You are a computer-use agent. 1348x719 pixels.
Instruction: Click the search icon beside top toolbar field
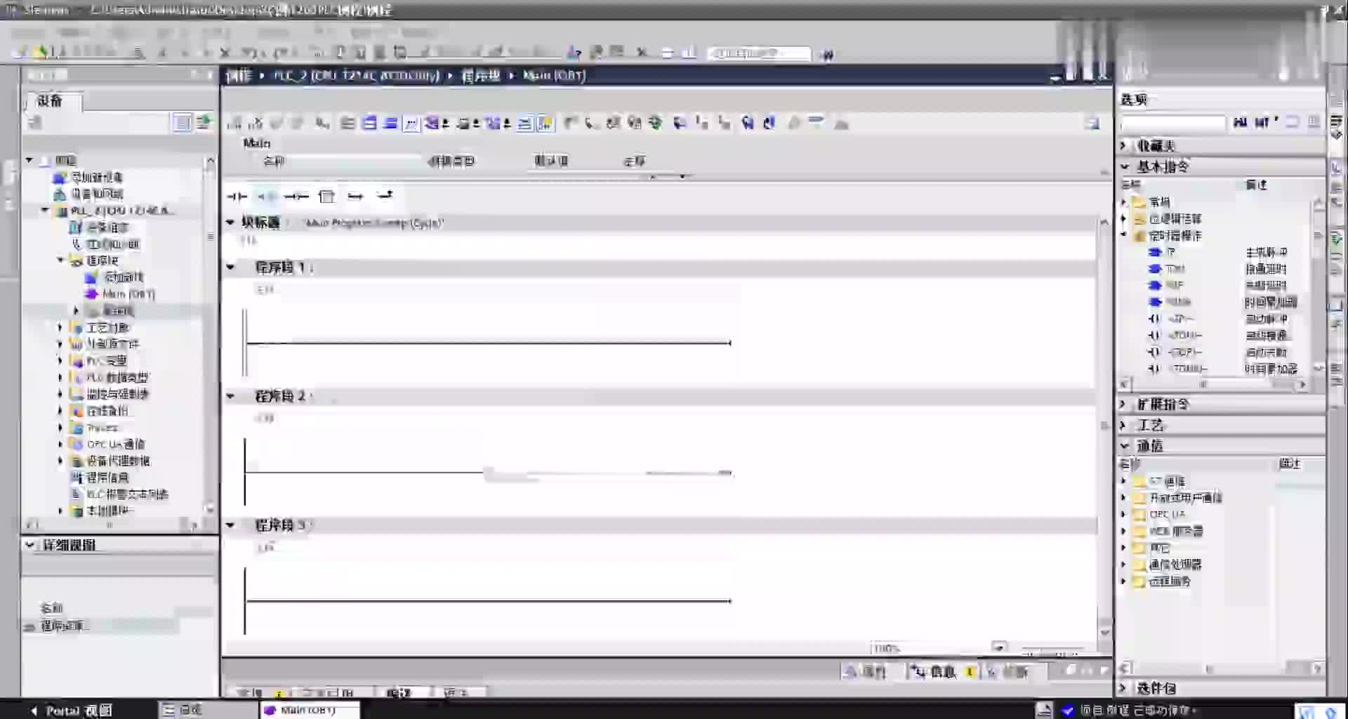point(826,54)
